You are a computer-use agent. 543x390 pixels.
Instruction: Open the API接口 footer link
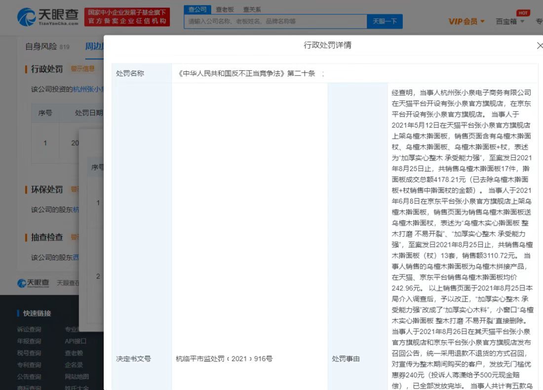[75, 341]
